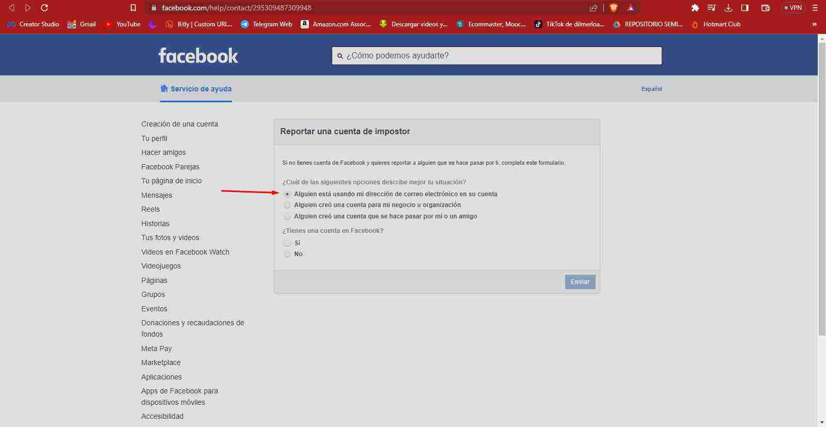The width and height of the screenshot is (826, 427).
Task: Toggle the browser sidebar panel icon
Action: pyautogui.click(x=745, y=8)
